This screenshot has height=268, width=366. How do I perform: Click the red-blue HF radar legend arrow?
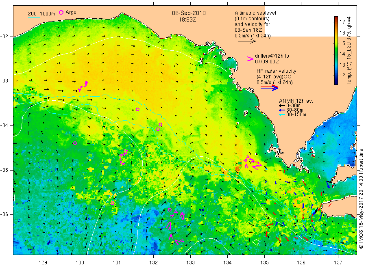269,88
